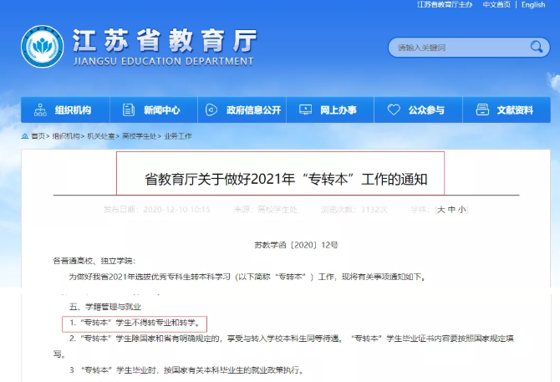Click the home icon in breadcrumb
The height and width of the screenshot is (382, 560).
[25, 136]
